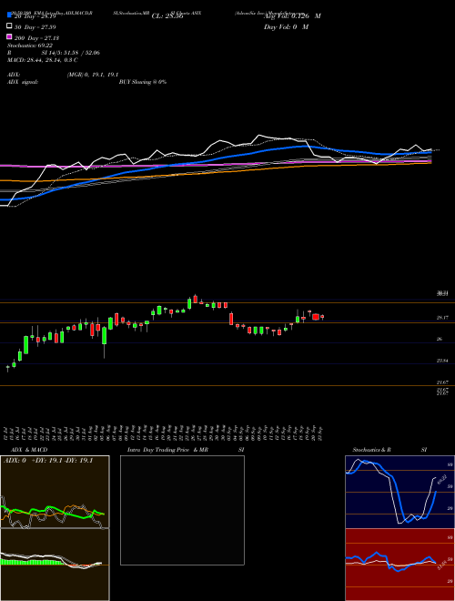Click the '(MGR) 6, 19.1, 19.1' ADX values
This screenshot has height=601, width=455.
tap(93, 75)
